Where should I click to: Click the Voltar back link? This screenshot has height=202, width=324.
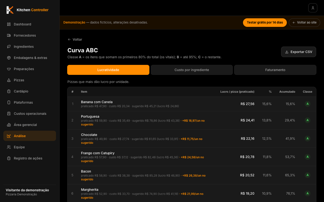75,40
